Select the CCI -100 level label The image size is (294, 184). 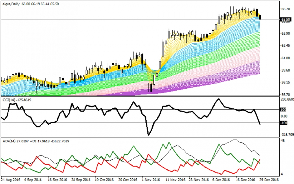[284, 123]
